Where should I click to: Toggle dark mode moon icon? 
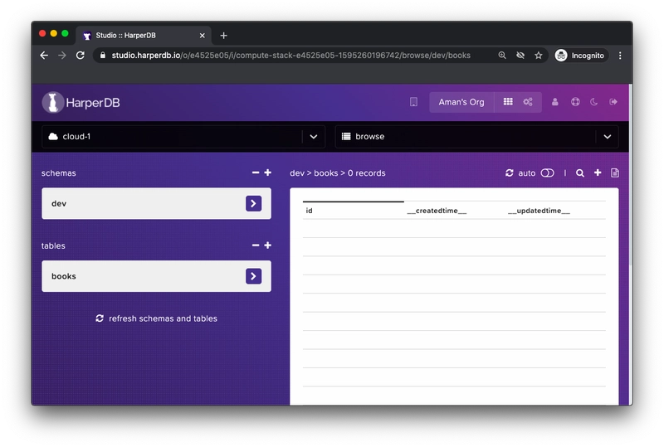[594, 102]
